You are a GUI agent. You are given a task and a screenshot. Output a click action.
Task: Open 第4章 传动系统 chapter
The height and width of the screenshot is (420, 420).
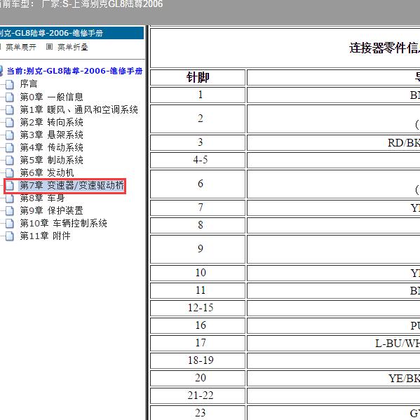tap(51, 147)
